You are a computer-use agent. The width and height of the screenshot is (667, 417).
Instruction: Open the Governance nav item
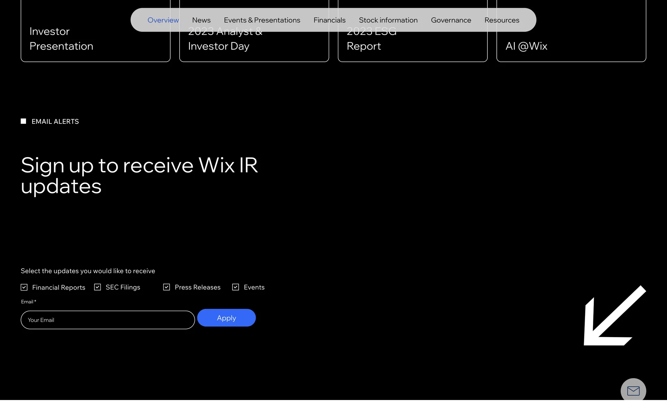pos(451,20)
